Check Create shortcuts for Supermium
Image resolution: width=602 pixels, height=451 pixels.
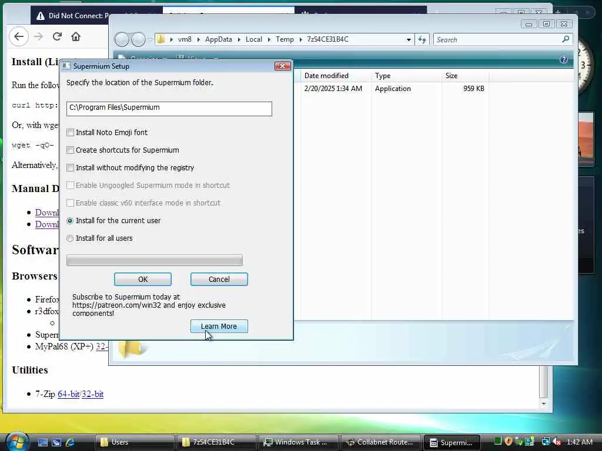click(x=71, y=150)
